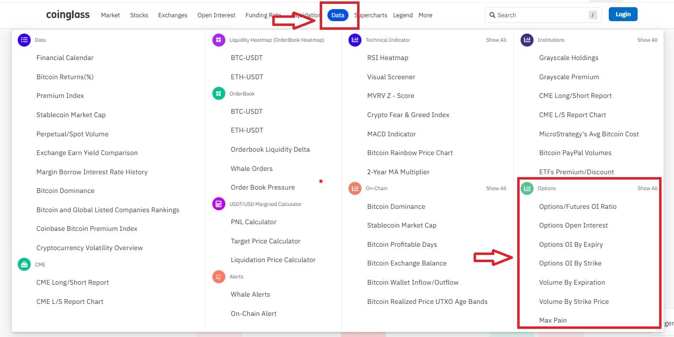Screen dimensions: 674x337
Task: Open Coinbase Bitcoin Premium Index
Action: (87, 229)
